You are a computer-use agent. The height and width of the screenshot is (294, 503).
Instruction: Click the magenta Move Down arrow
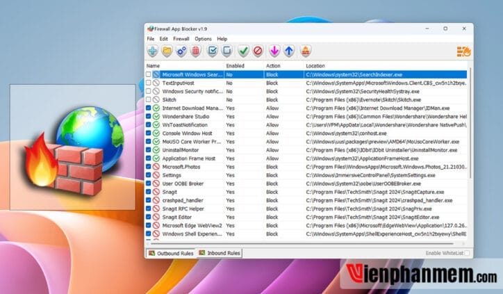(x=274, y=51)
